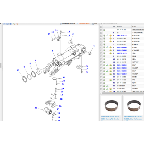Check the box for bushing 195-30-31221

(101, 36)
